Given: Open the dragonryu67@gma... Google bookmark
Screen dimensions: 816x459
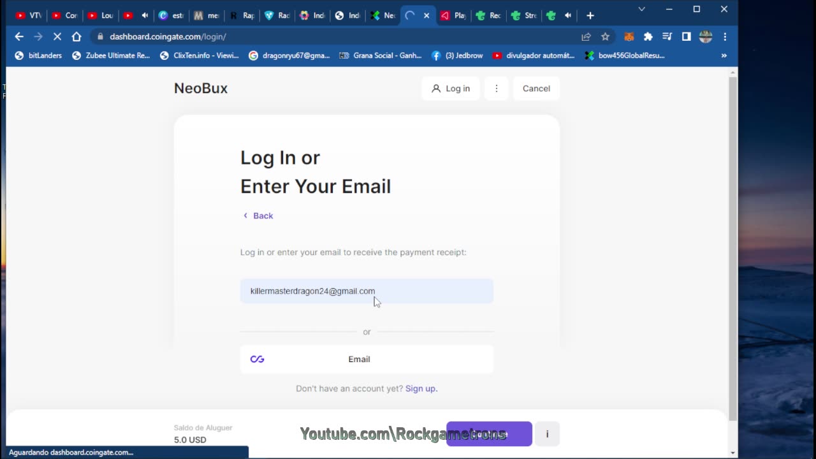Looking at the screenshot, I should 289,55.
